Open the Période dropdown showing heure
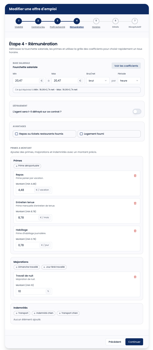This screenshot has height=350, width=153. coord(129,81)
